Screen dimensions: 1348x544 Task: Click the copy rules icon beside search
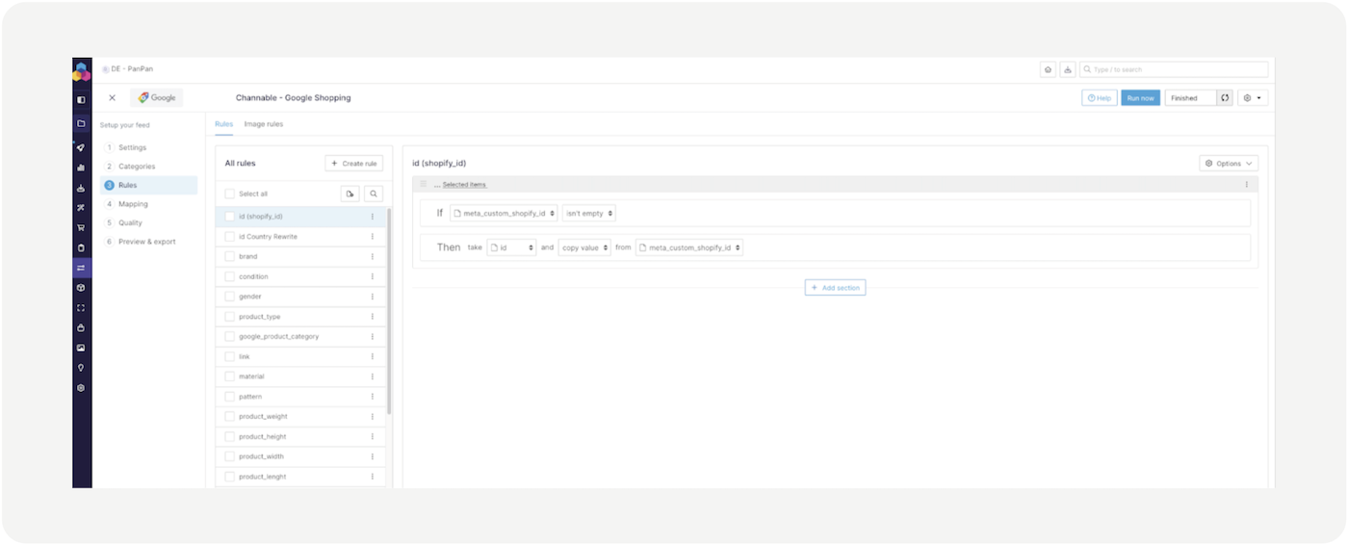pyautogui.click(x=350, y=194)
